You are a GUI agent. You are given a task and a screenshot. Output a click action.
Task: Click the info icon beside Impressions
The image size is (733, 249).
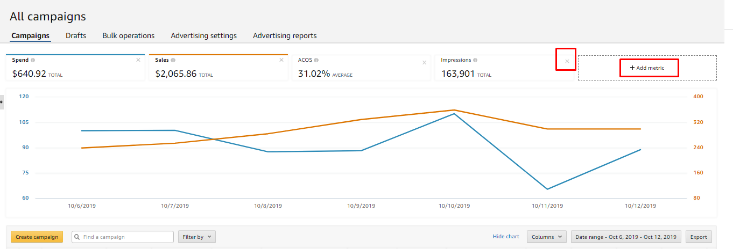(475, 60)
